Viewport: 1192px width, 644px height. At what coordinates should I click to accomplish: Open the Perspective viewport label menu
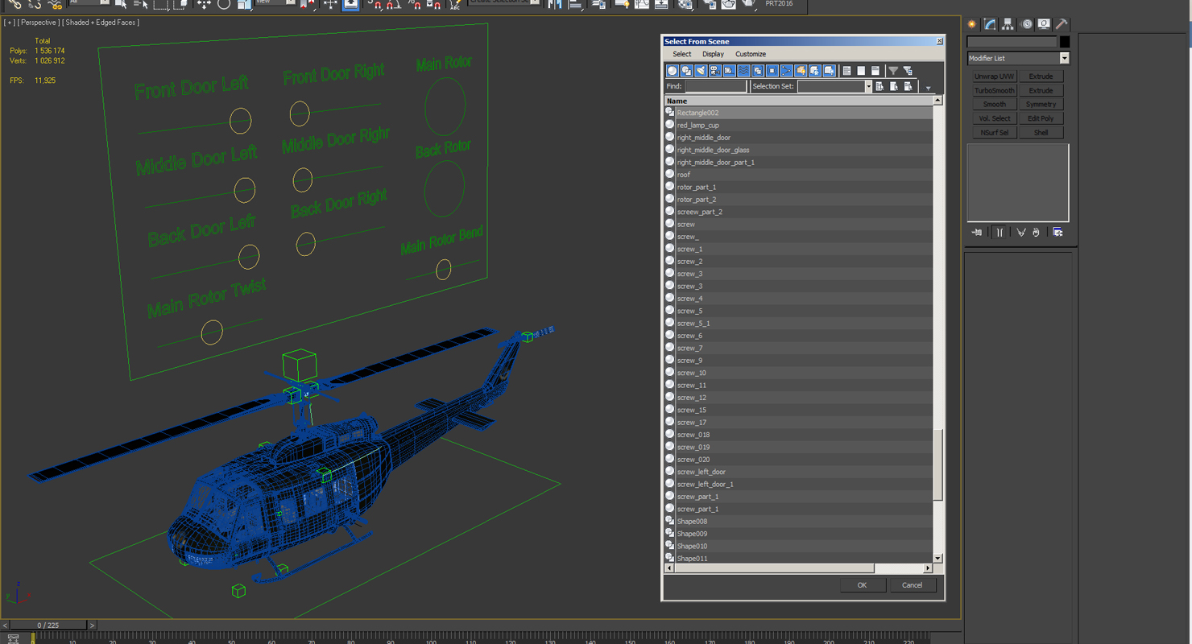pos(38,23)
